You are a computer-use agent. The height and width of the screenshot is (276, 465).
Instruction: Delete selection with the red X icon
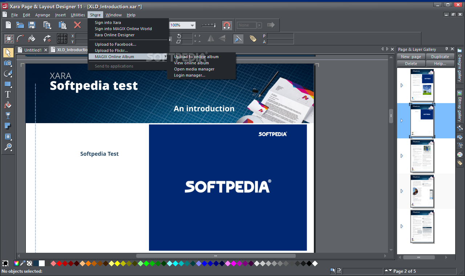point(77,25)
